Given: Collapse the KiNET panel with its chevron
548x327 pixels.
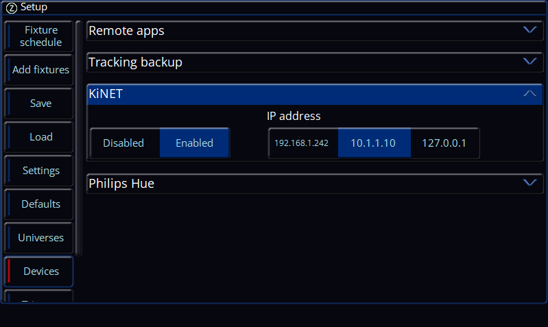Looking at the screenshot, I should [x=530, y=93].
